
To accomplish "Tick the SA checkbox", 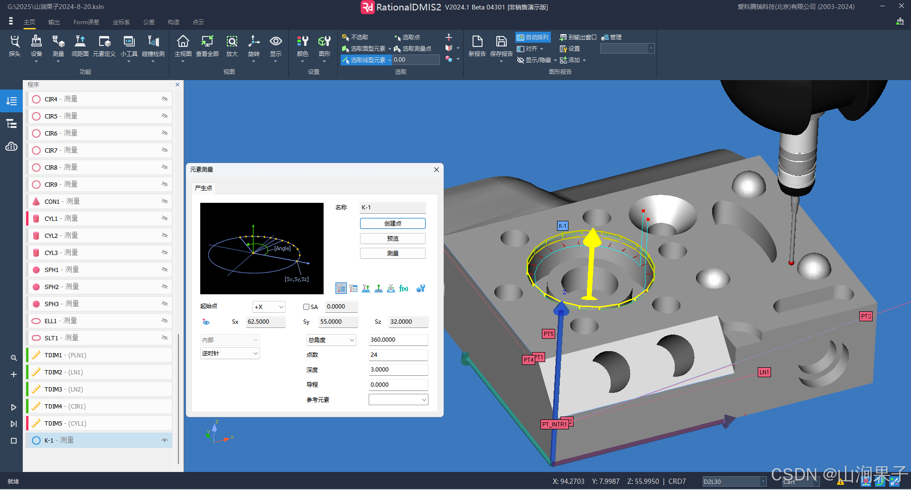I will (x=307, y=307).
